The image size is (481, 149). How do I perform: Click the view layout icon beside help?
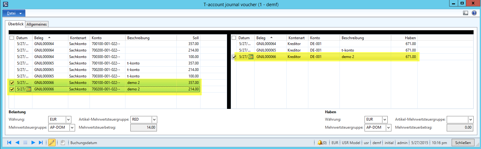[x=466, y=13]
